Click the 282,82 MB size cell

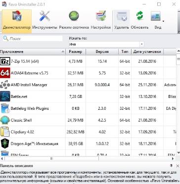pyautogui.click(x=76, y=132)
